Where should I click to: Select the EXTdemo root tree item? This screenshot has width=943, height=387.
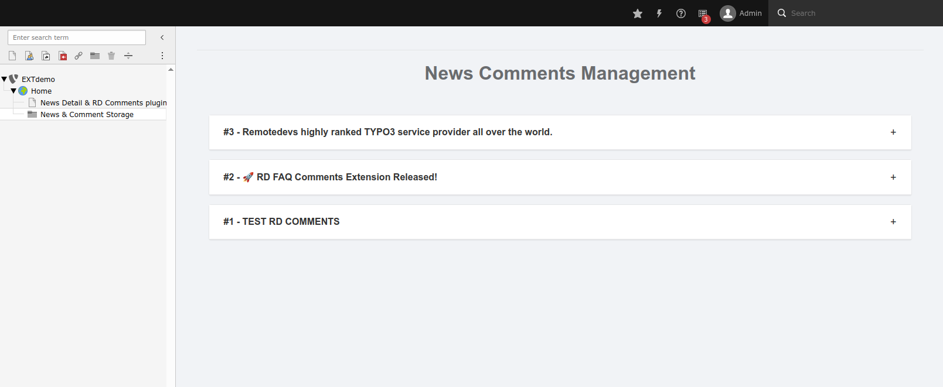point(38,79)
